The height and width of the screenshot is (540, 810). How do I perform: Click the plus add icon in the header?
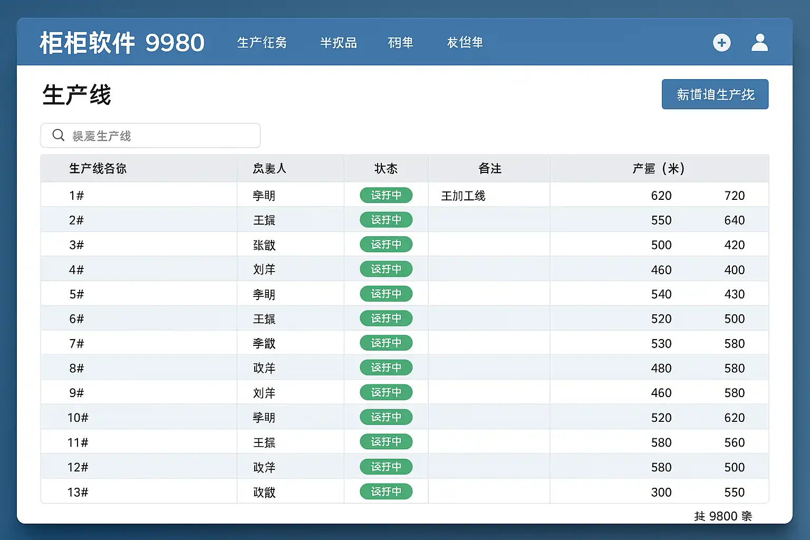pos(721,43)
